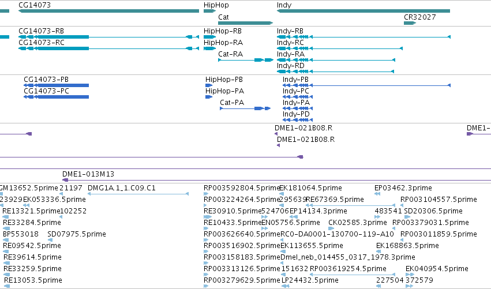
Task: Click the EP03462.3prime EST label
Action: pyautogui.click(x=403, y=188)
